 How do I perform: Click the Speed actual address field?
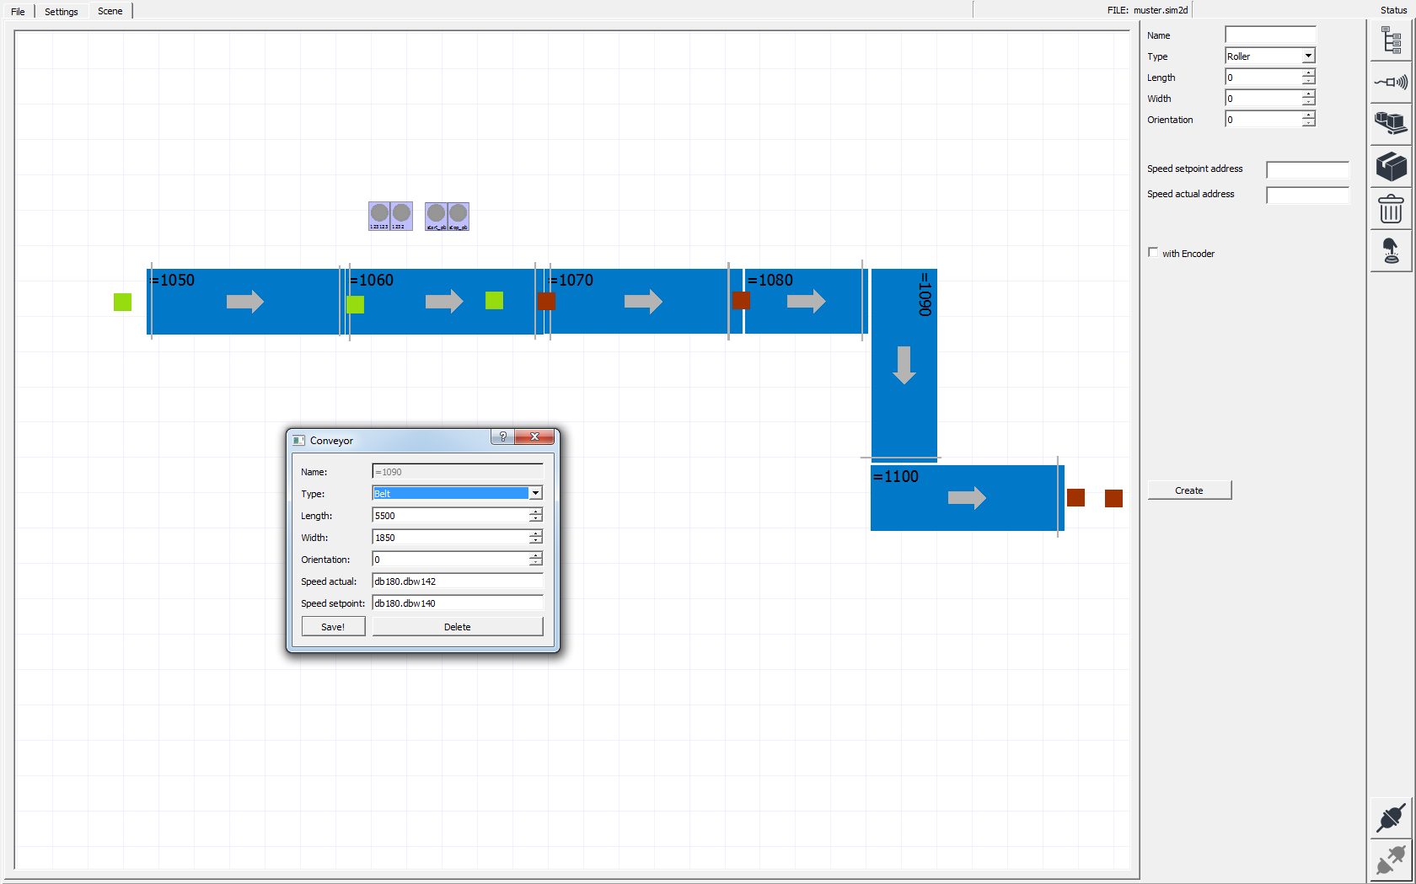click(x=1307, y=195)
